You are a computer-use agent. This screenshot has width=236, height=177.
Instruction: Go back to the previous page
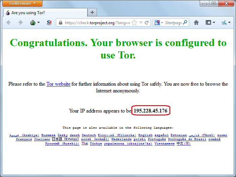tap(8, 23)
